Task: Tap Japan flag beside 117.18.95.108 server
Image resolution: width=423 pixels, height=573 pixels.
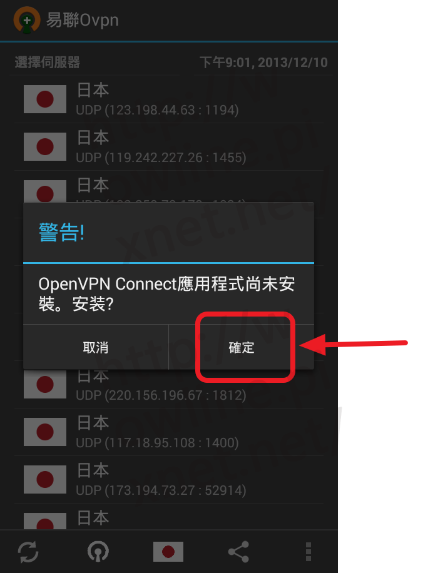Action: click(x=45, y=432)
